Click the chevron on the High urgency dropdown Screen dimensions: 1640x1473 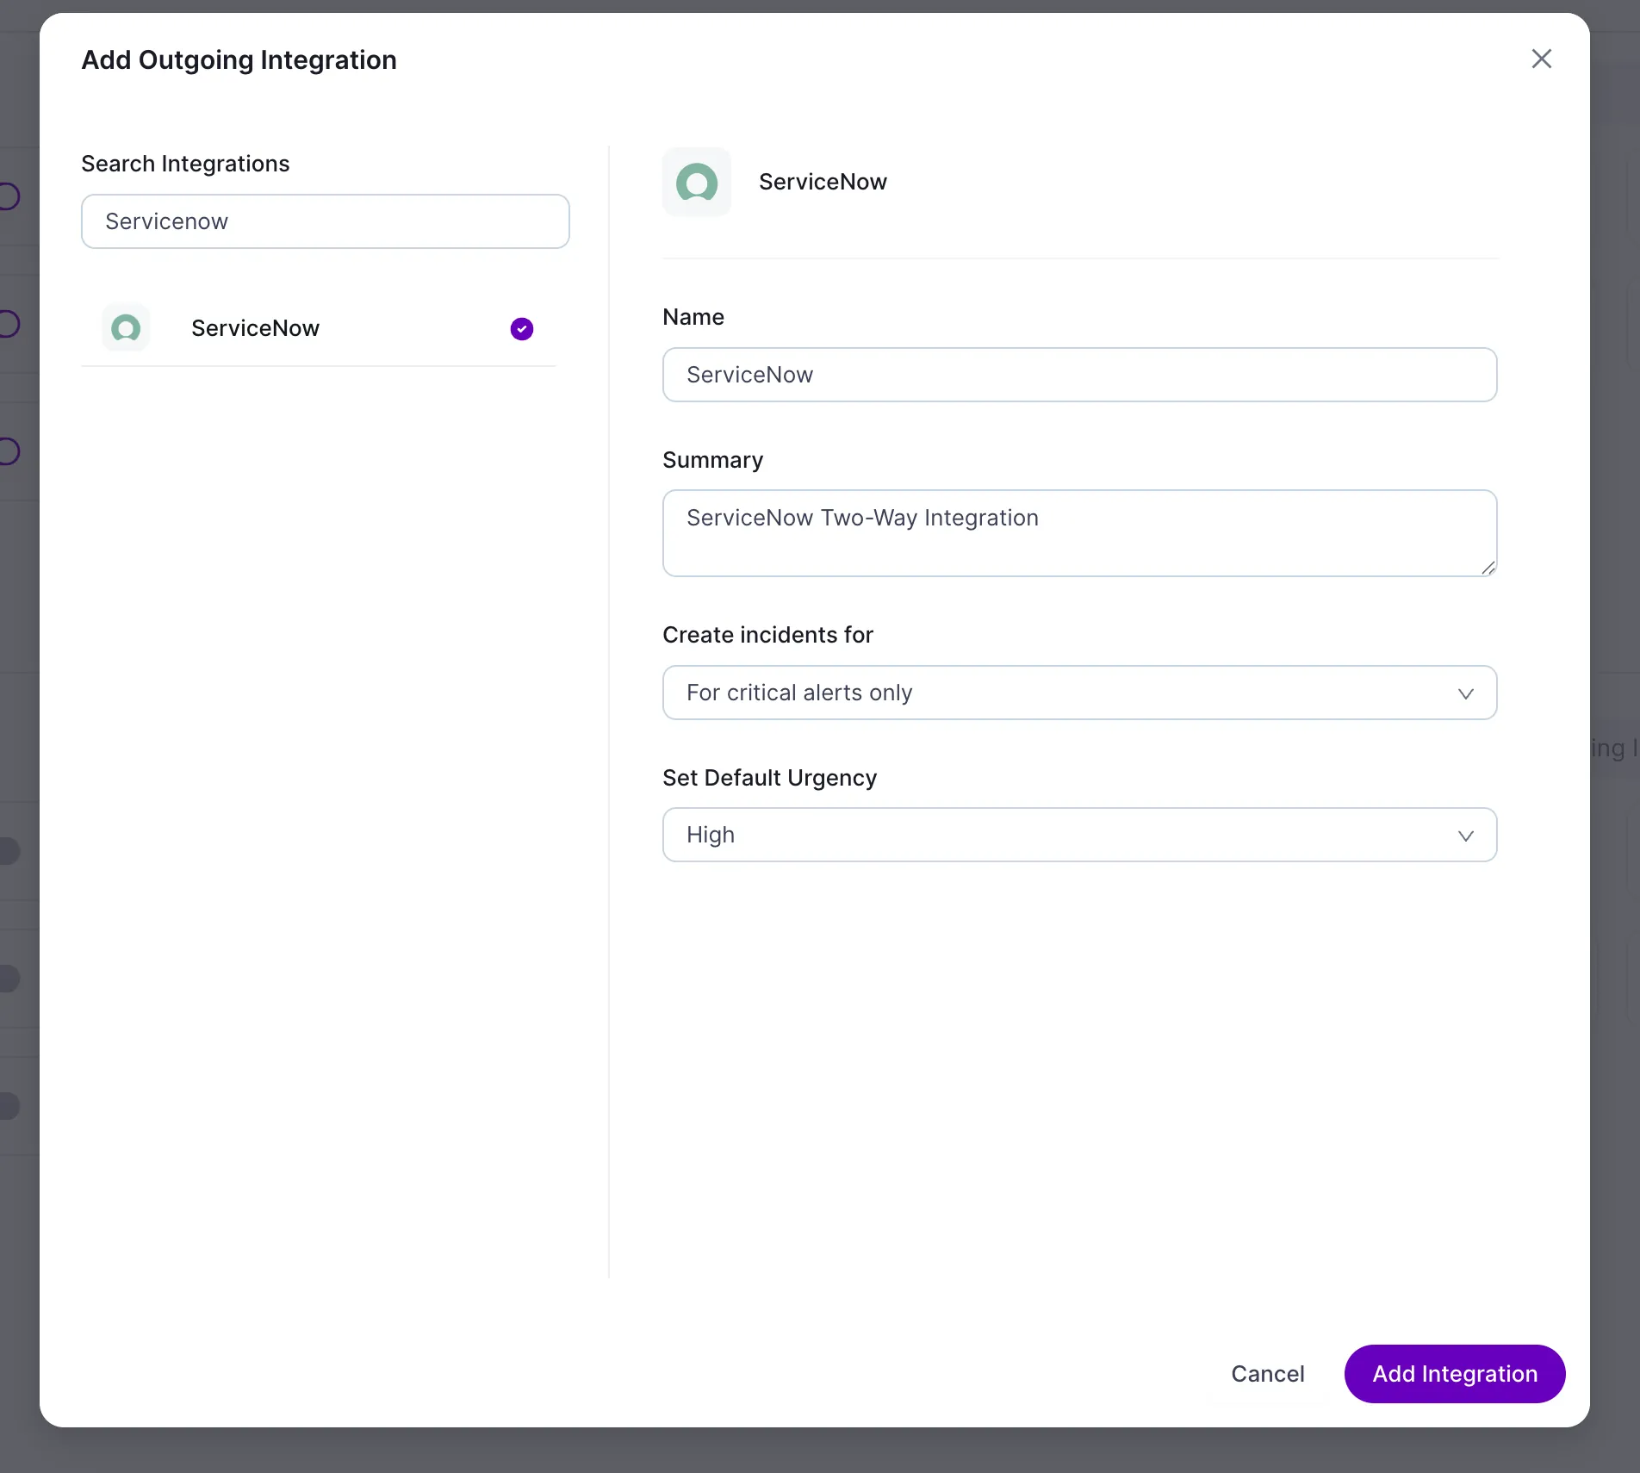[1465, 836]
